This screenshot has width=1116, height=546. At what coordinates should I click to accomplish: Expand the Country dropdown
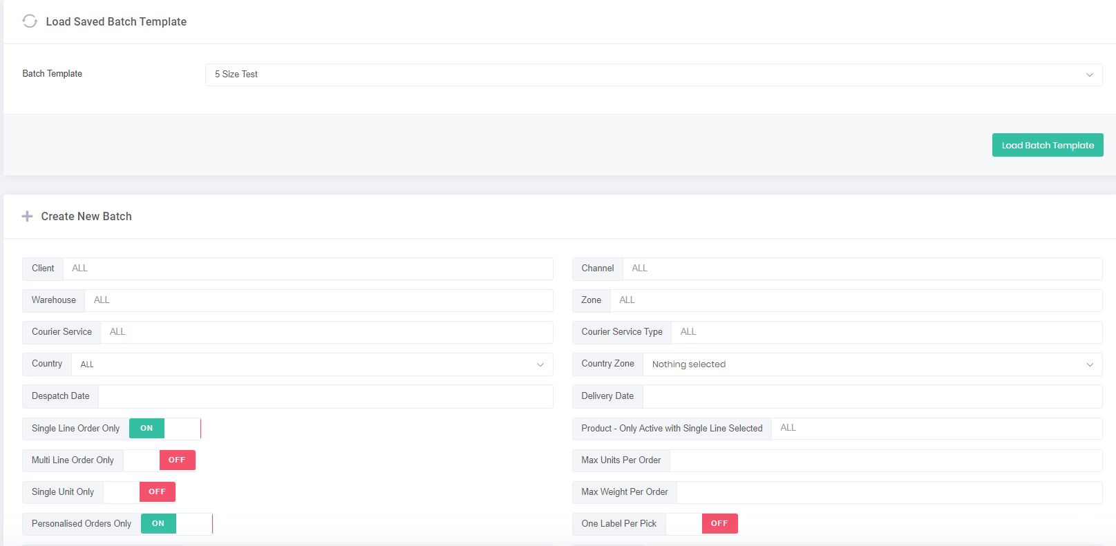[x=312, y=364]
